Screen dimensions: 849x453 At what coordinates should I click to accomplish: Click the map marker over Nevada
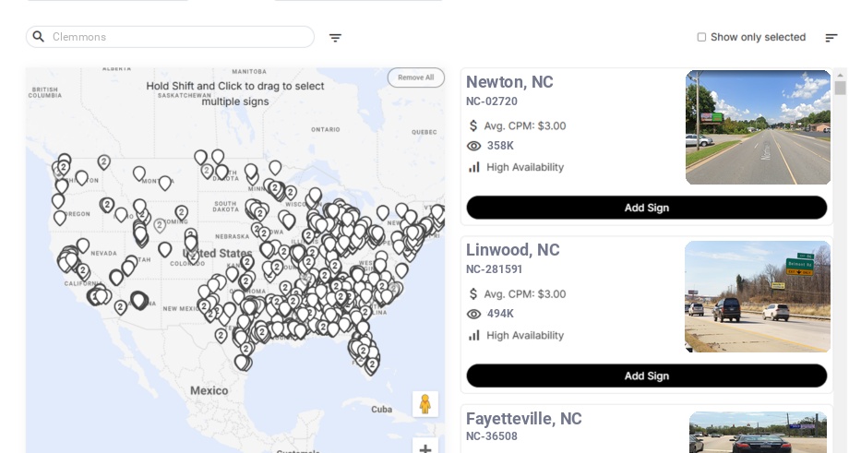[x=83, y=245]
